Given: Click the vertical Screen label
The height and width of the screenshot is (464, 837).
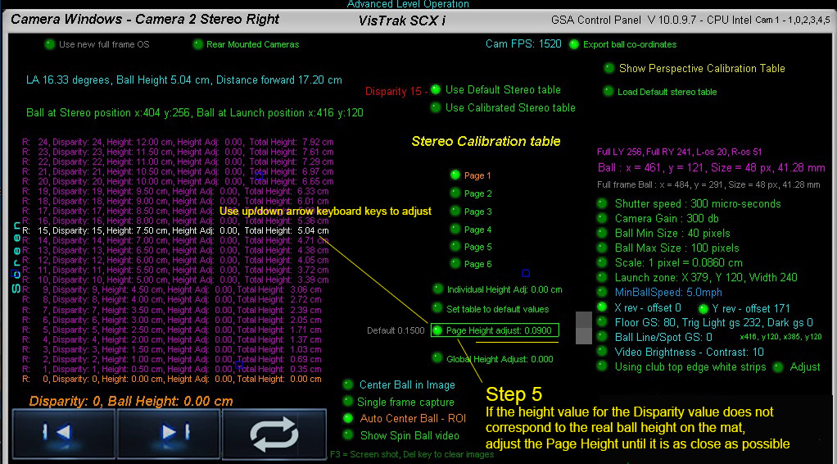Looking at the screenshot, I should click(16, 257).
